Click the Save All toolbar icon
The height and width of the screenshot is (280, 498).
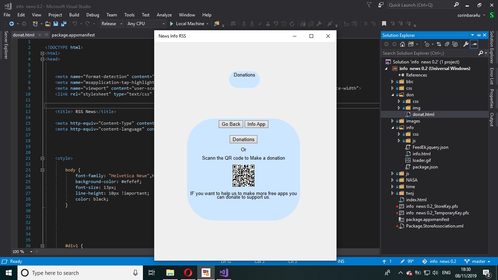pyautogui.click(x=63, y=24)
